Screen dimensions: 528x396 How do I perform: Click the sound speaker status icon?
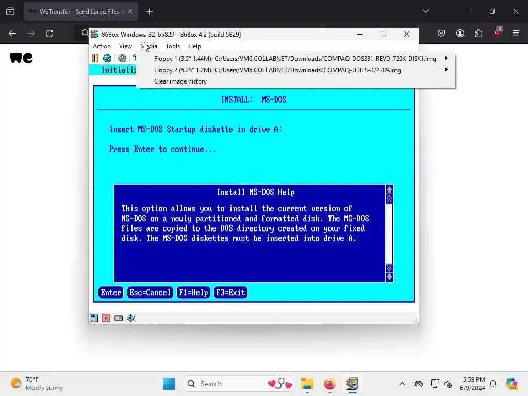tap(131, 318)
